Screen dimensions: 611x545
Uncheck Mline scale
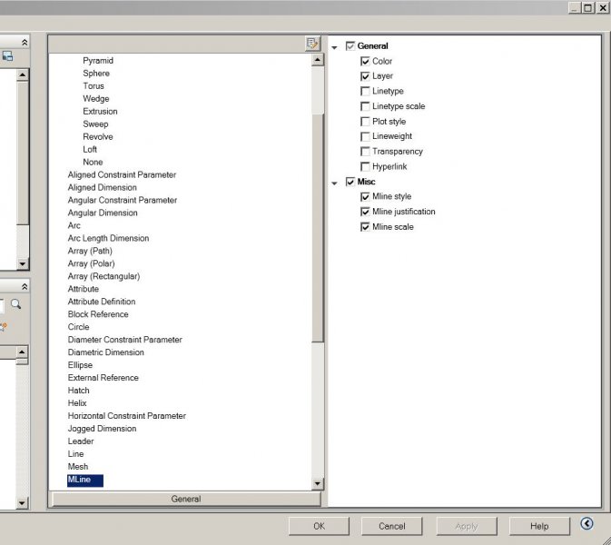(365, 227)
